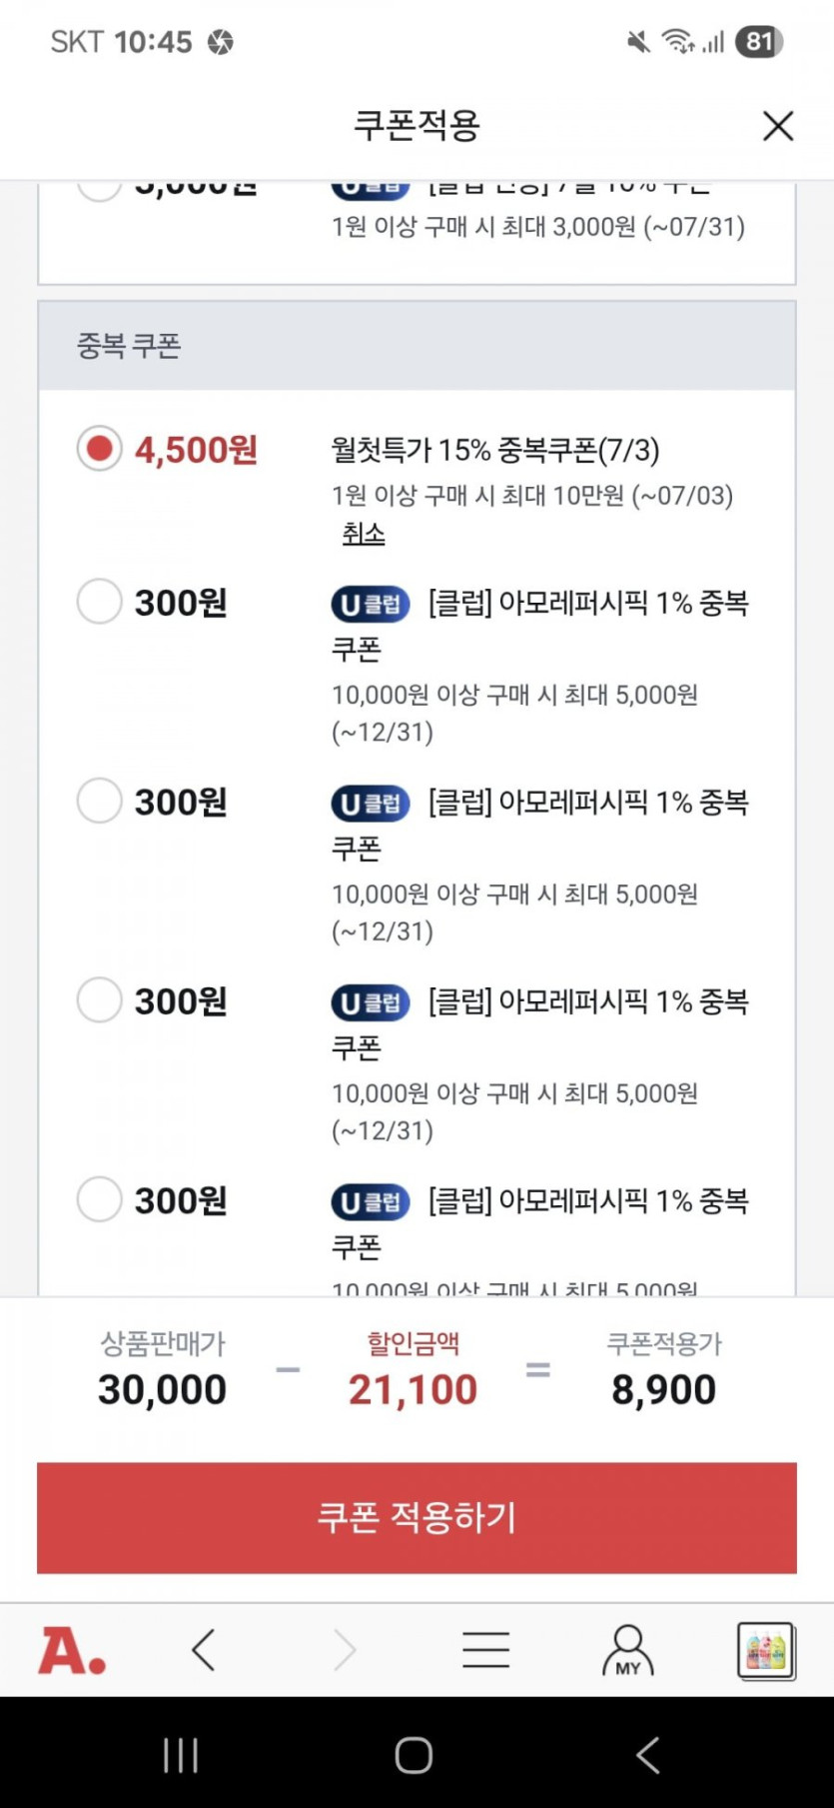Select the 4,500원 first-month special coupon radio
Screen dimensions: 834x1808
[100, 449]
